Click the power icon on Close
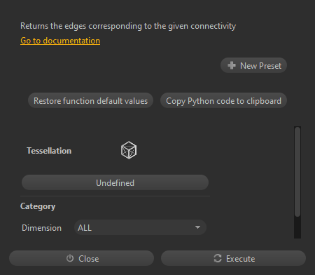Viewport: 315px width, 275px height. click(70, 258)
